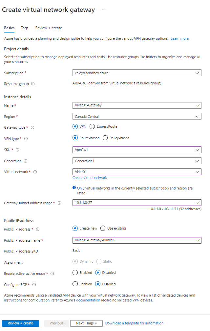Click the Instance details heading
The image size is (210, 331).
(x=17, y=97)
